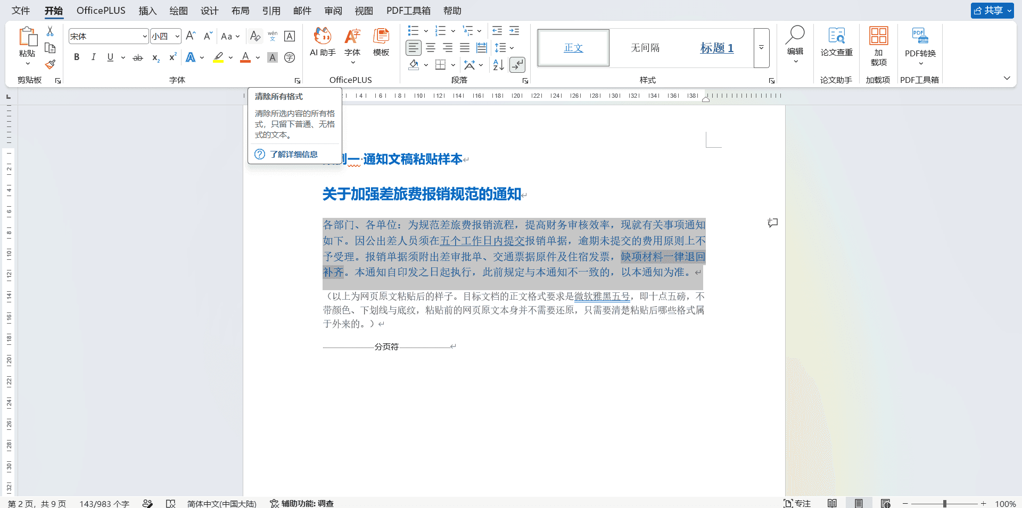Apply character shading (gray A)
1022x508 pixels.
[x=273, y=57]
